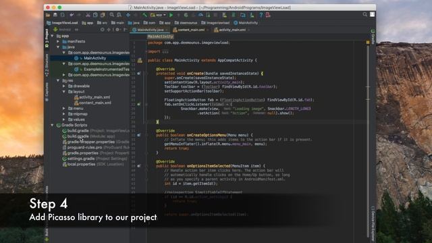Open the app run configuration dropdown
The image size is (432, 243).
point(158,15)
